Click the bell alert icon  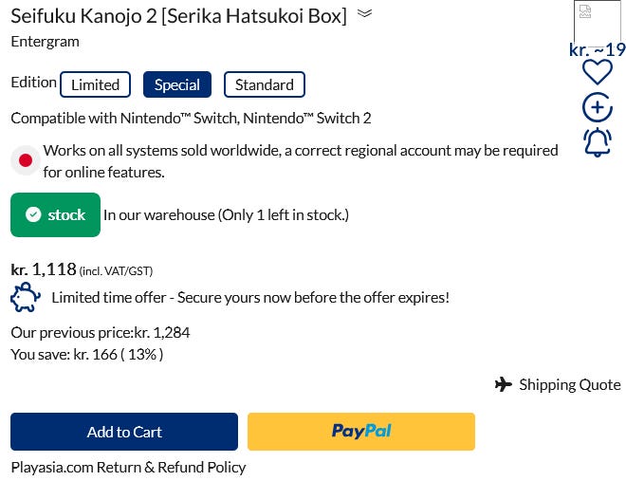click(597, 142)
